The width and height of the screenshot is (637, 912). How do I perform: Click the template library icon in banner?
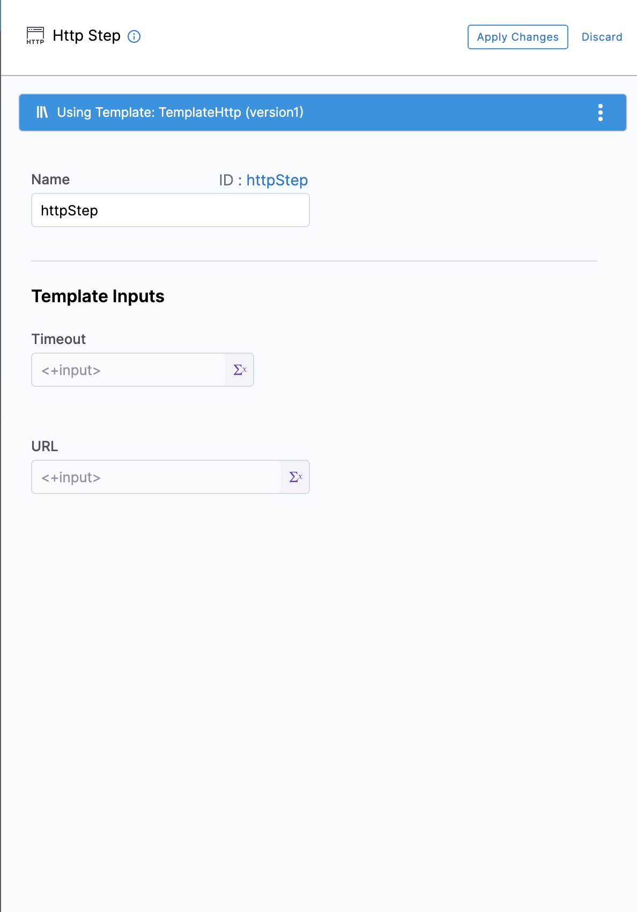(x=42, y=112)
